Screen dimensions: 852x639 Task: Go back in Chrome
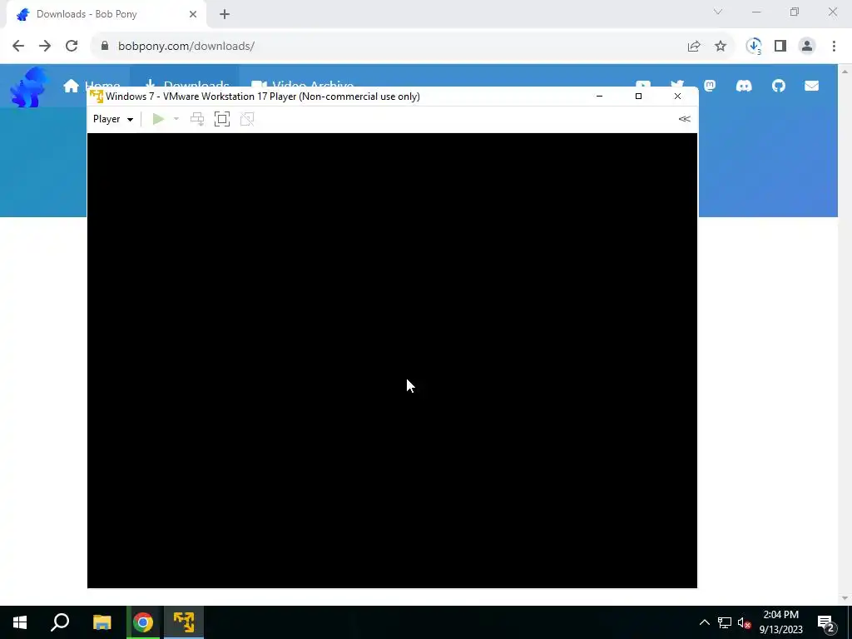(x=18, y=47)
